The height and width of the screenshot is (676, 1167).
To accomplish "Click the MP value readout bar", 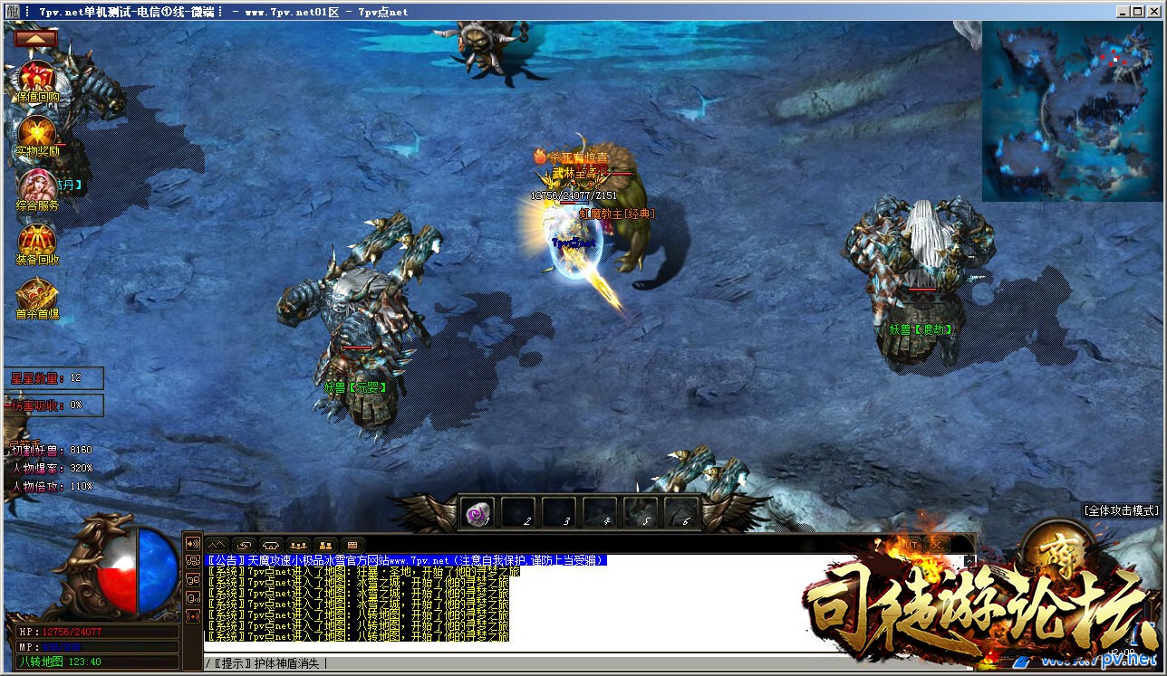I will 97,647.
